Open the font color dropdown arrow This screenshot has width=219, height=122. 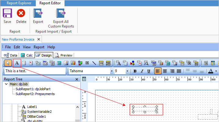tap(216, 71)
